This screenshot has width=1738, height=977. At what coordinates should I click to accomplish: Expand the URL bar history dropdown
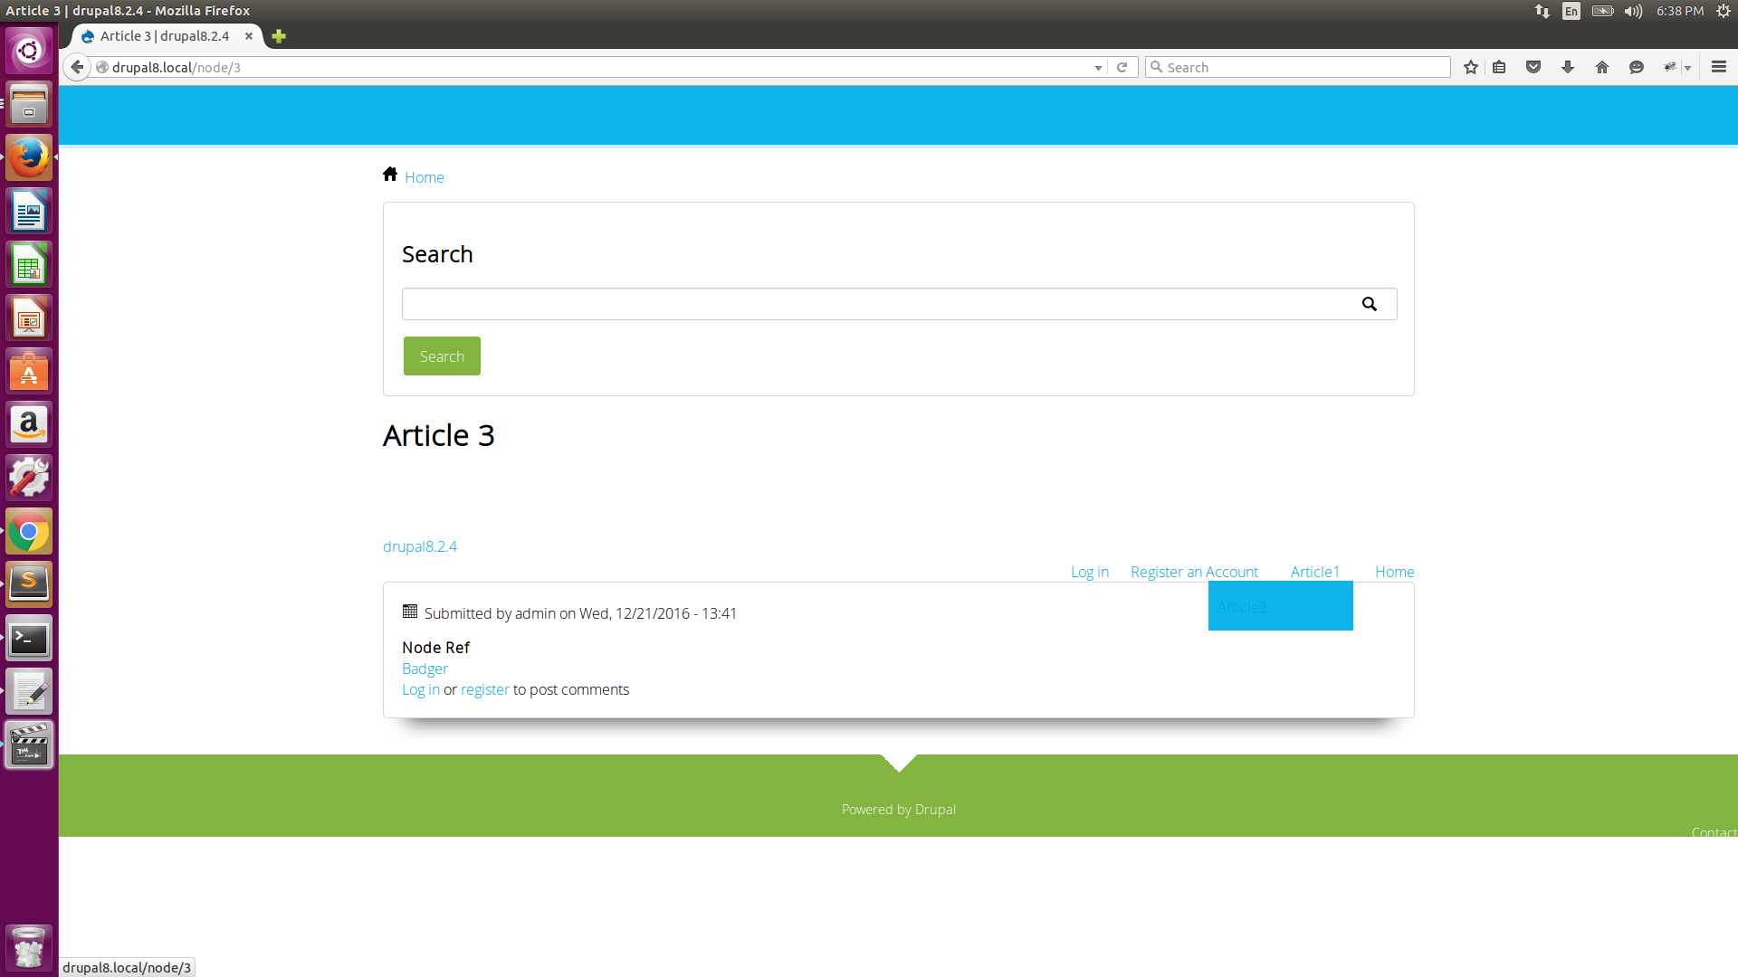(1098, 68)
